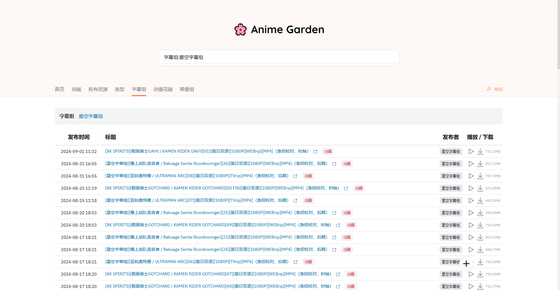560x290 pixels.
Task: Switch to 所有资源 tab
Action: (98, 89)
